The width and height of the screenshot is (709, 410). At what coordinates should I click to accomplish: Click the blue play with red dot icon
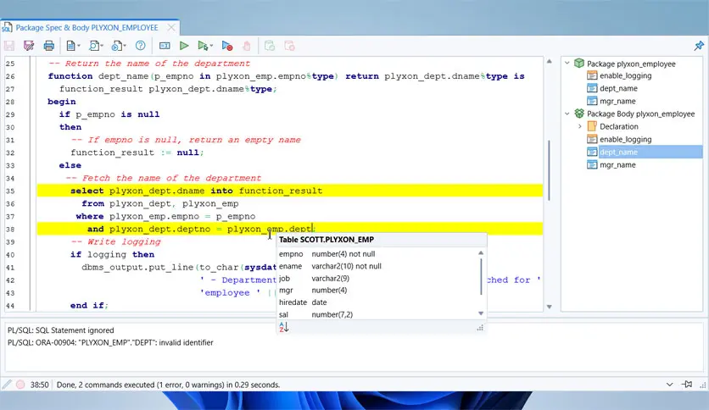tap(227, 46)
